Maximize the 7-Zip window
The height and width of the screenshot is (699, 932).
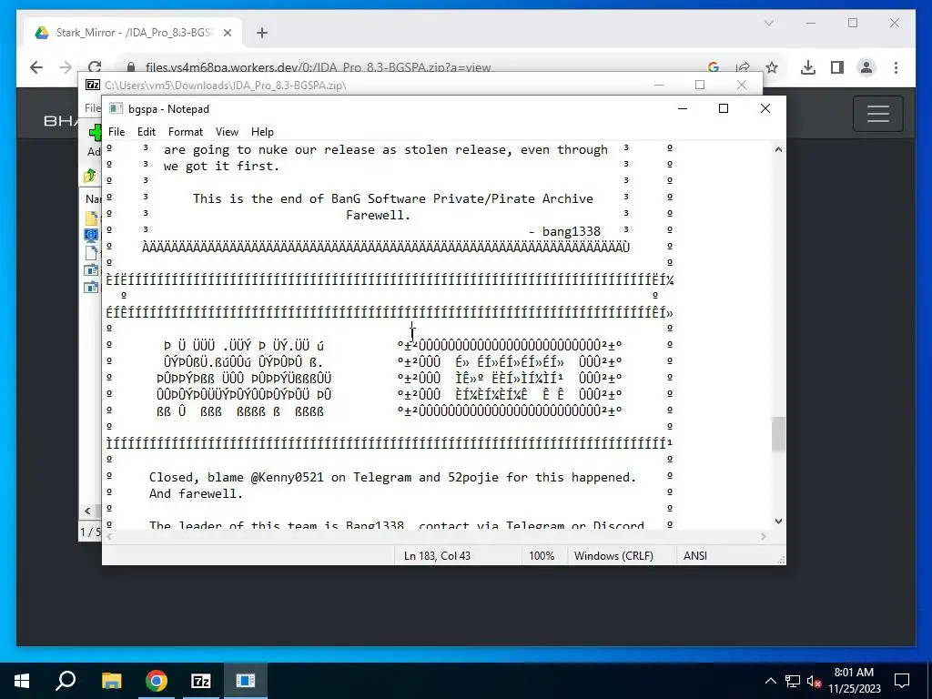pos(700,85)
